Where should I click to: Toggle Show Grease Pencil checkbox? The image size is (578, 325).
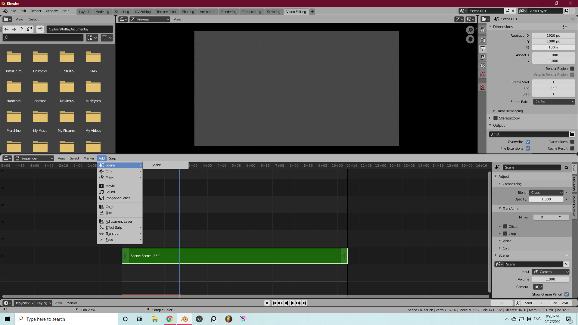(x=567, y=294)
